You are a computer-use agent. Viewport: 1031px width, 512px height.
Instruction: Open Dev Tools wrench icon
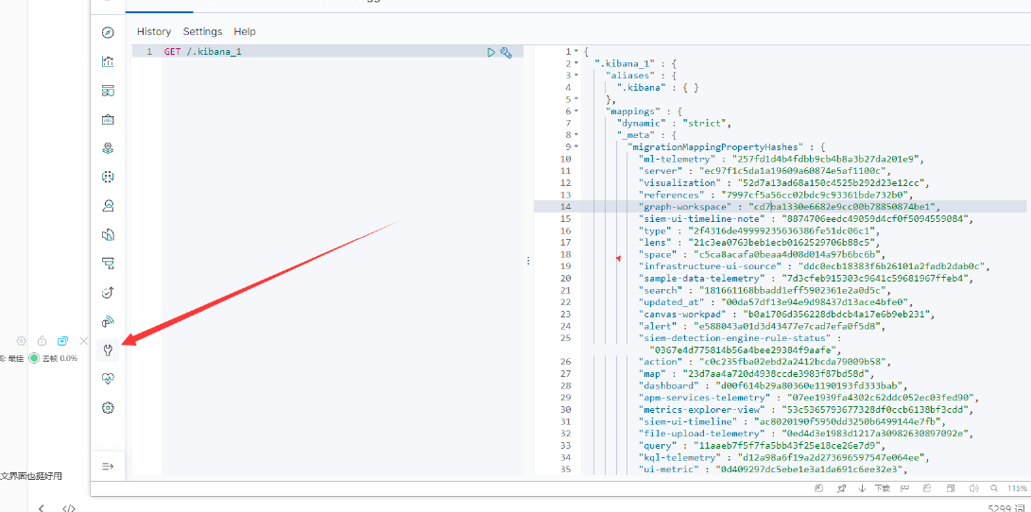coord(108,350)
